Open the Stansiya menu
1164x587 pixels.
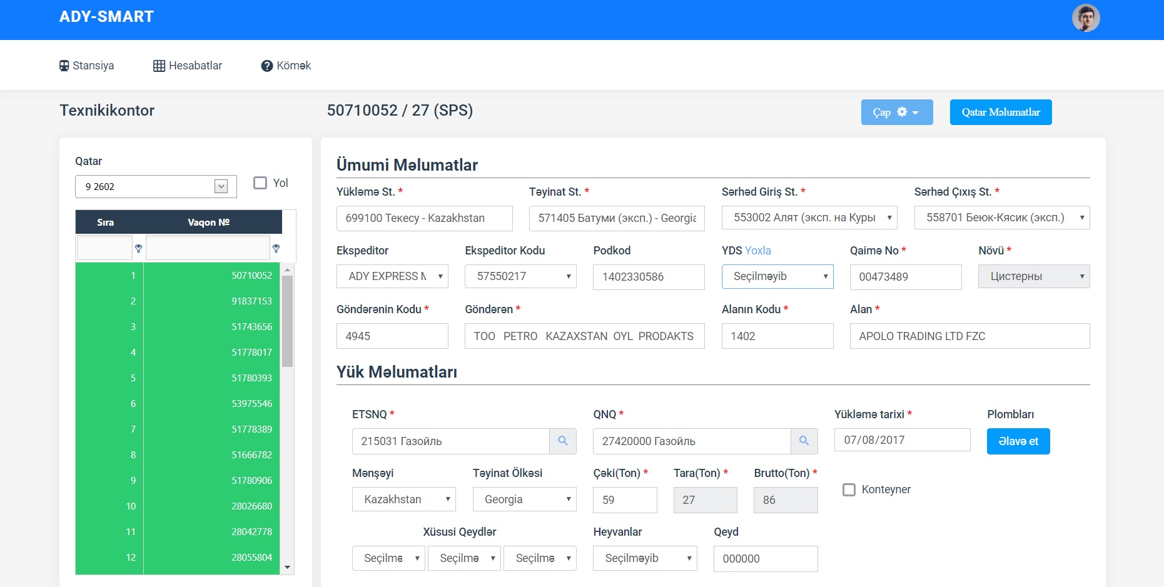(x=86, y=66)
